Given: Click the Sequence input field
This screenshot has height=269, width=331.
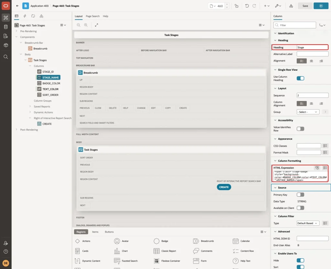Looking at the screenshot, I should (x=313, y=95).
